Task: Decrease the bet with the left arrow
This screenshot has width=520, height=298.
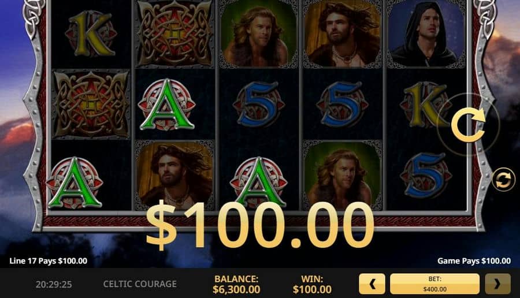Action: (x=372, y=284)
